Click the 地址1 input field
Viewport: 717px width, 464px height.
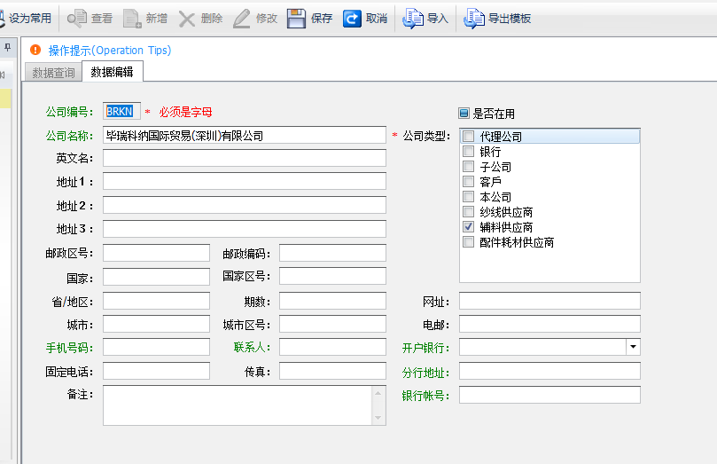pyautogui.click(x=245, y=181)
